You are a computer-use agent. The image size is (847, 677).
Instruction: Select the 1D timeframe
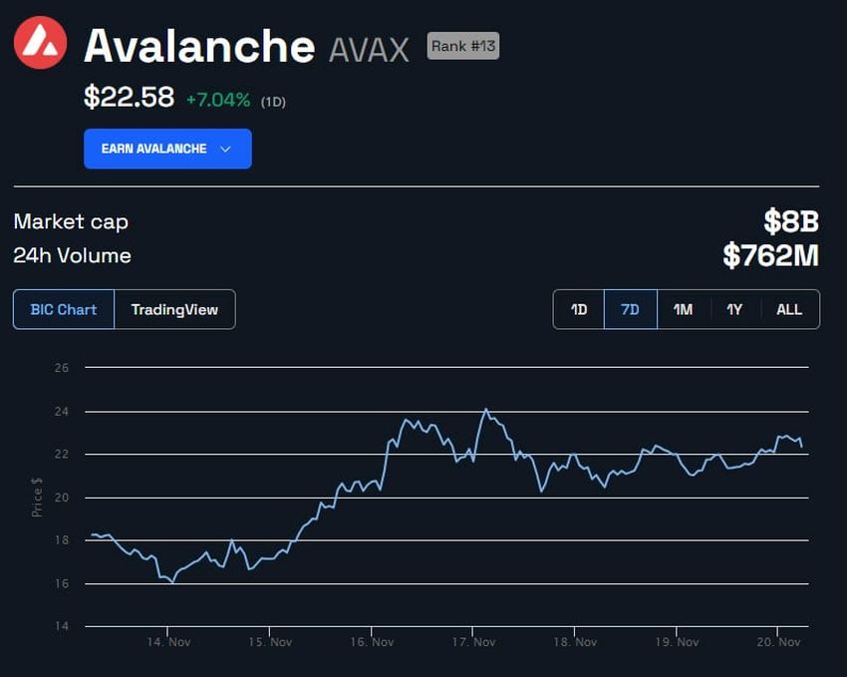[x=578, y=309]
